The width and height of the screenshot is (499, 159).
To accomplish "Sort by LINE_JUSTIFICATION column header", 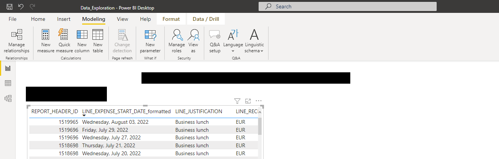I will click(x=199, y=111).
